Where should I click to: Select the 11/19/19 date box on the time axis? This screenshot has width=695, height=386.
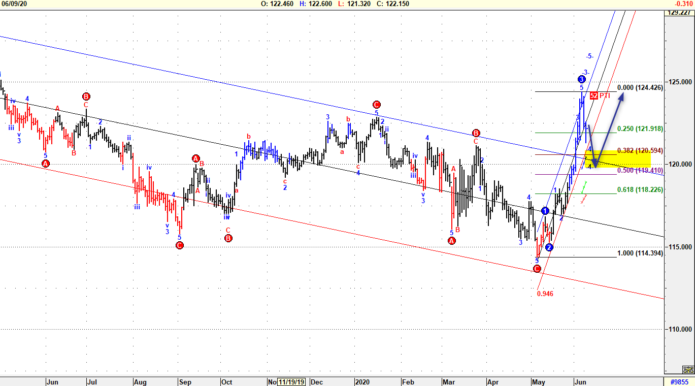coord(291,382)
